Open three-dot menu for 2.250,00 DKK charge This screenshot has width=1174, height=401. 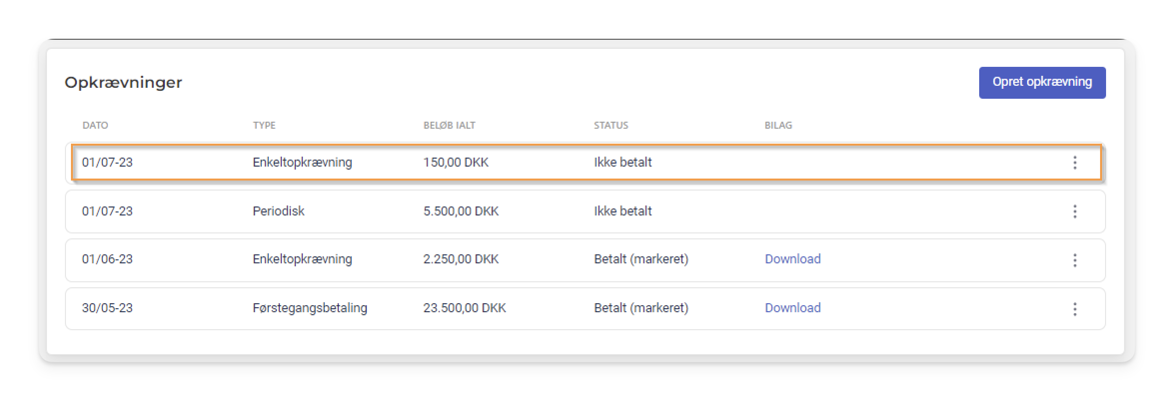1075,260
